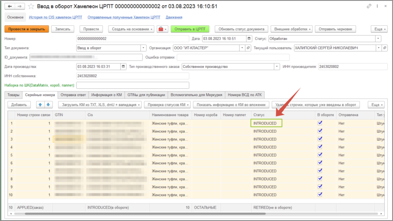Click the Наименование товара cell in row 5
This screenshot has width=393, height=221.
171,155
